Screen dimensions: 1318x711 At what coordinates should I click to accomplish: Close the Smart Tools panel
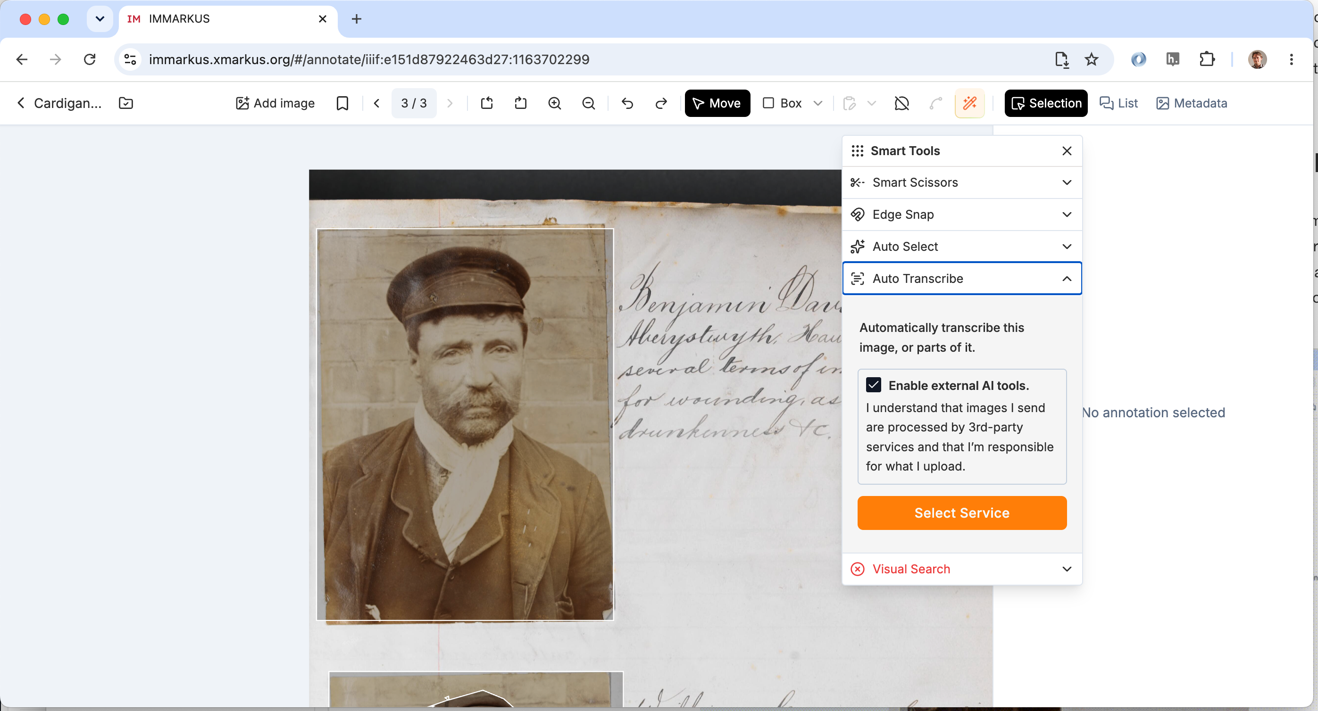[x=1067, y=151]
